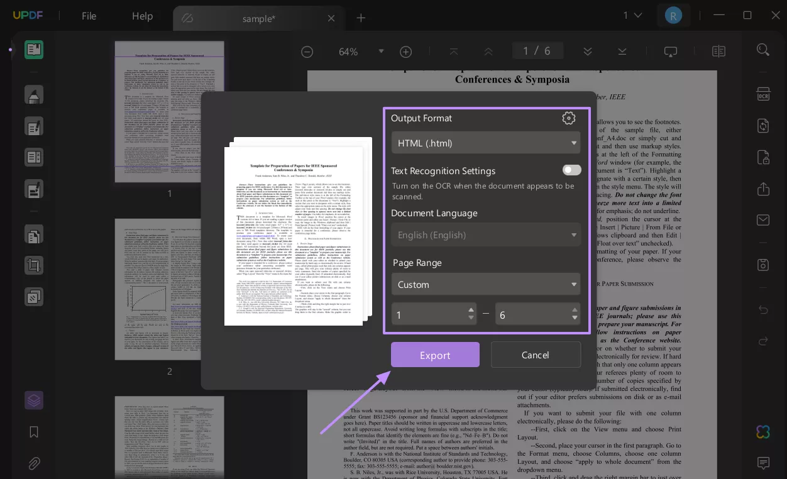Screen dimensions: 787x479
Task: Click the search magnifier icon
Action: (x=763, y=50)
